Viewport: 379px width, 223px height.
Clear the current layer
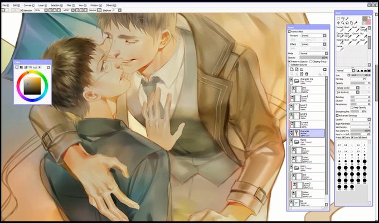tap(302, 74)
